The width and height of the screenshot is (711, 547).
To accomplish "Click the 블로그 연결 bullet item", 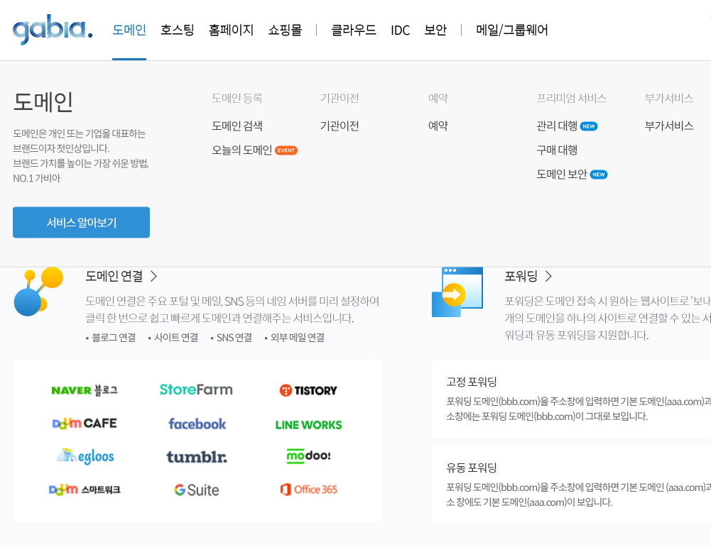I will (x=114, y=337).
